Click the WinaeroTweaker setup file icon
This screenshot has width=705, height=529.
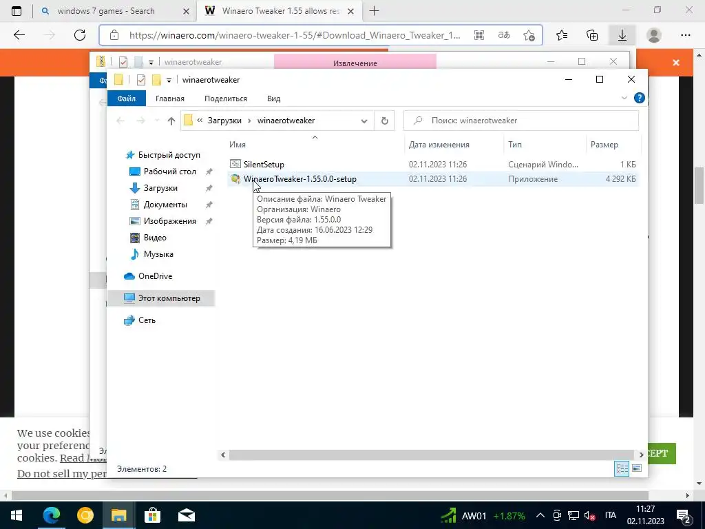coord(235,179)
